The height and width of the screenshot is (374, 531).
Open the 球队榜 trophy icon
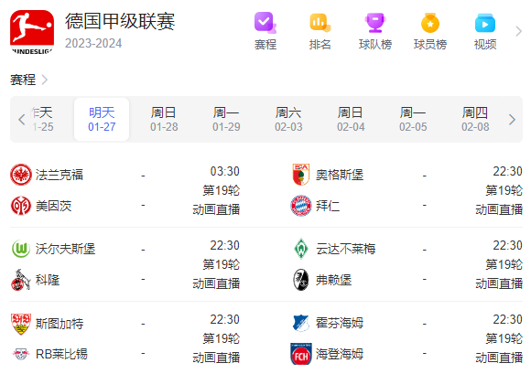click(375, 23)
